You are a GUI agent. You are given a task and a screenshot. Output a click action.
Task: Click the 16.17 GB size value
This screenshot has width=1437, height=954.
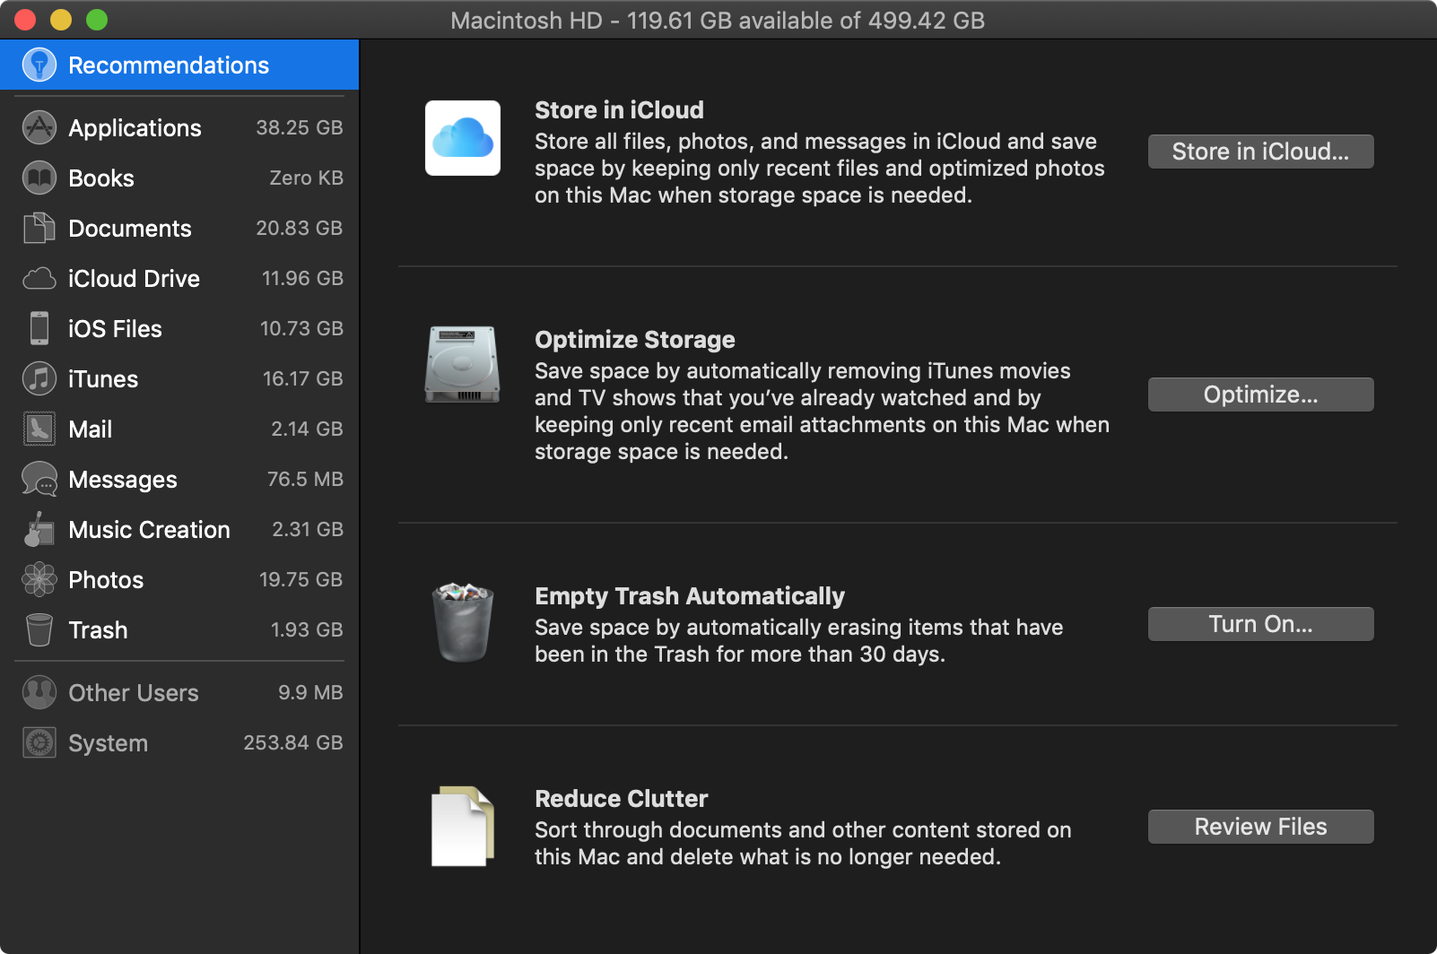click(x=303, y=378)
